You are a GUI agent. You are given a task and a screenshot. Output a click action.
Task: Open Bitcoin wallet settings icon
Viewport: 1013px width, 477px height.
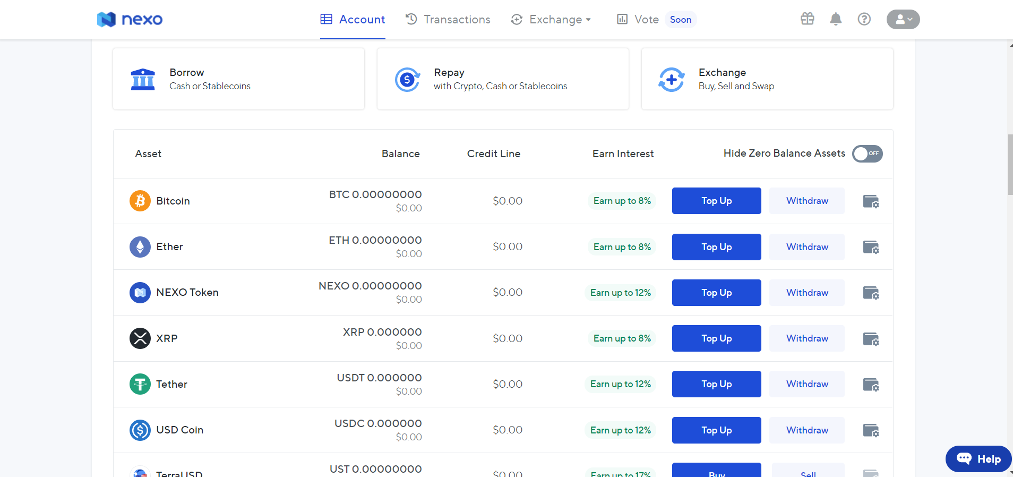tap(871, 201)
